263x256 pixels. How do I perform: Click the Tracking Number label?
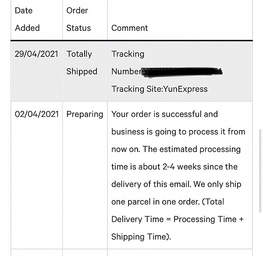point(127,63)
